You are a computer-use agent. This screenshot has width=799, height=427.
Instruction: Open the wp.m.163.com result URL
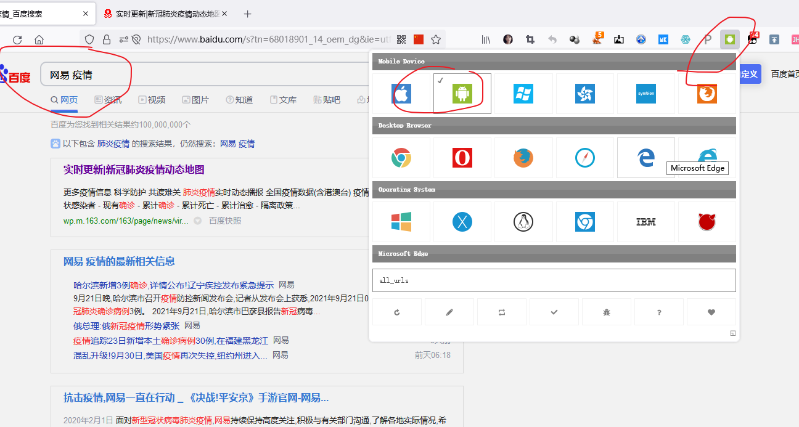(126, 221)
